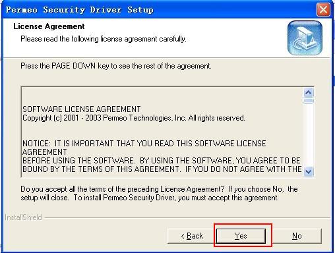Image resolution: width=335 pixels, height=253 pixels.
Task: Click the NOTICE paragraph in the license box
Action: click(x=162, y=156)
